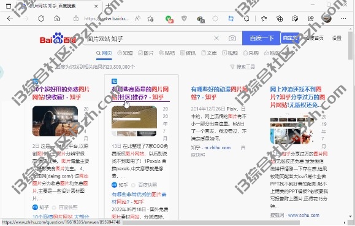Open the Settings and more ellipsis menu
Viewport: 355px width, 226px height.
point(343,18)
